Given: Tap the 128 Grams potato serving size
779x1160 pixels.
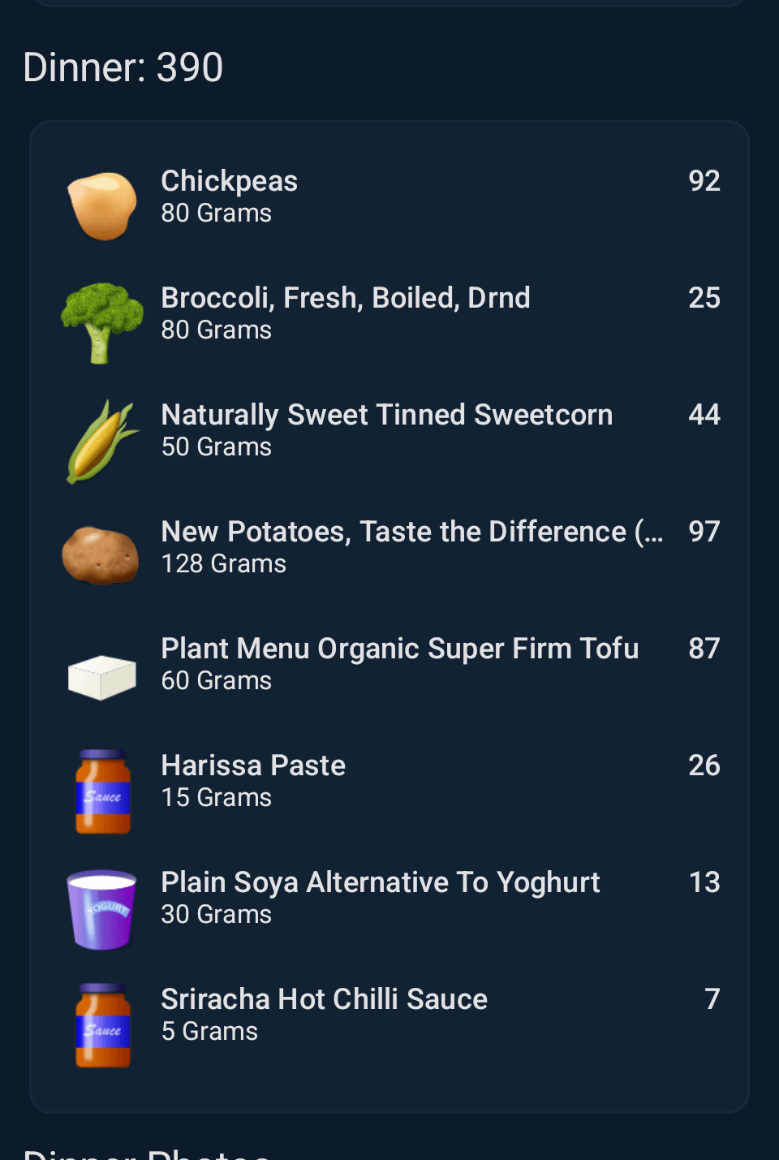Looking at the screenshot, I should [x=224, y=564].
